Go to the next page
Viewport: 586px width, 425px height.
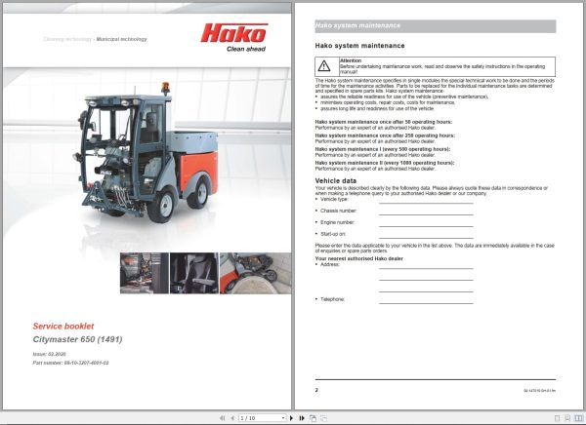tap(291, 418)
